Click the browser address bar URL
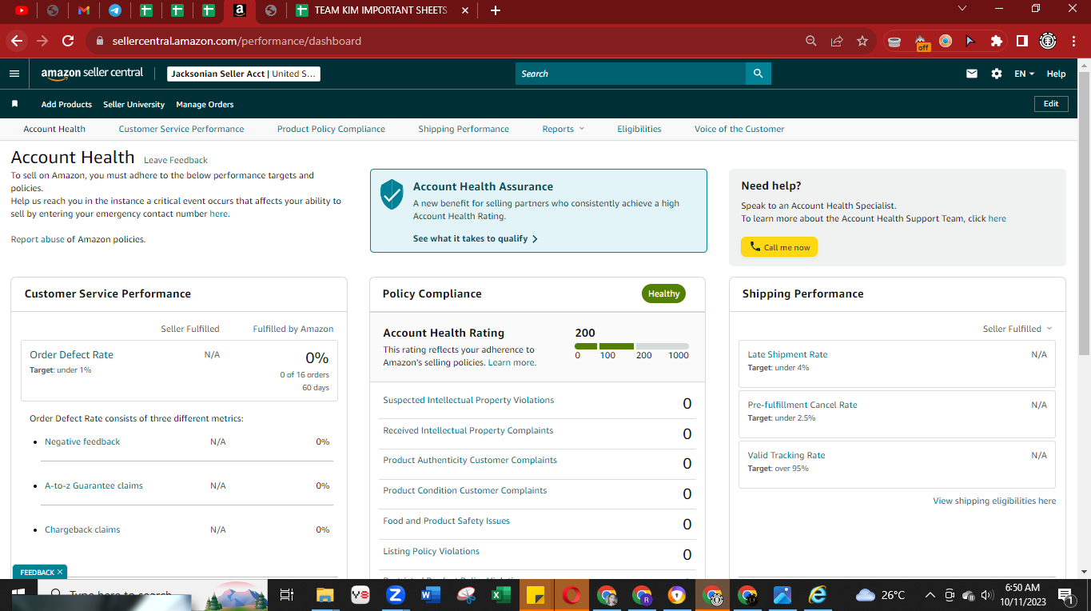The height and width of the screenshot is (611, 1091). coord(237,41)
